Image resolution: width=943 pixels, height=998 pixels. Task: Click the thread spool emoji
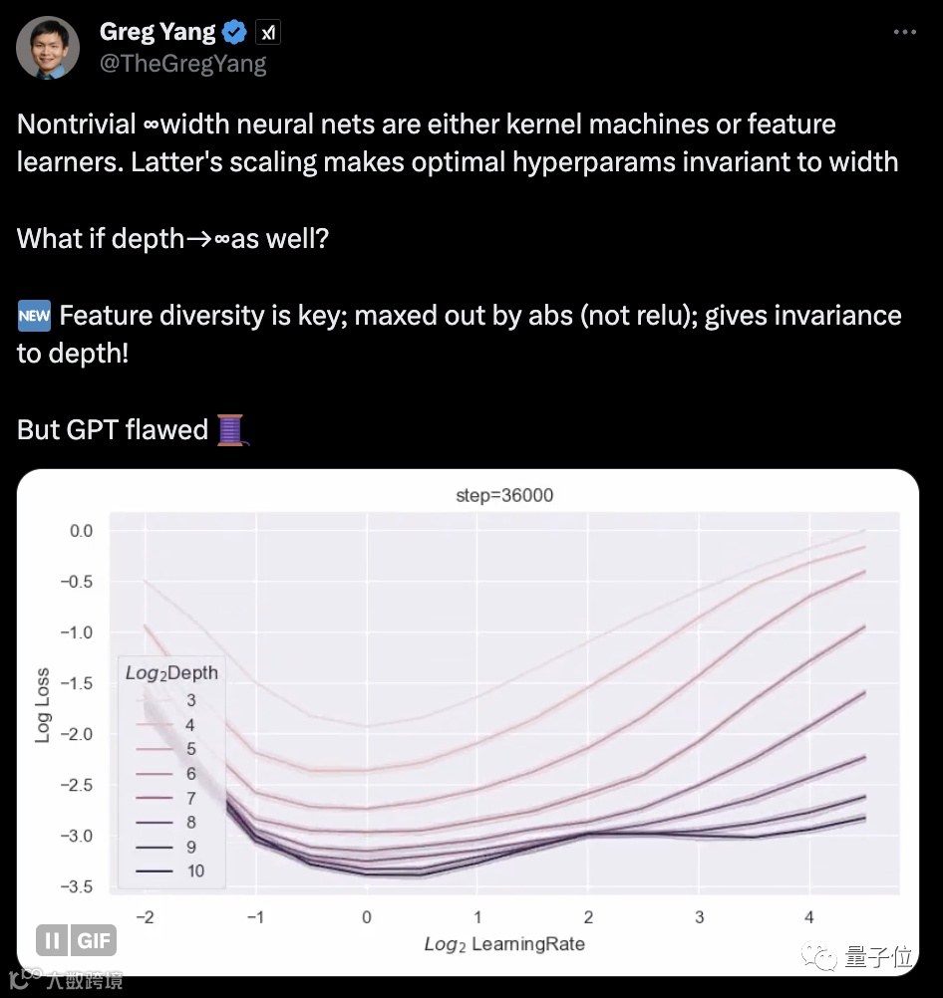click(232, 429)
